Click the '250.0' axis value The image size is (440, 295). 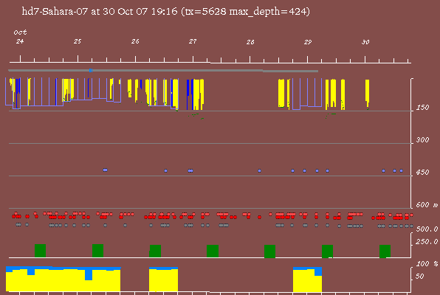pyautogui.click(x=427, y=242)
